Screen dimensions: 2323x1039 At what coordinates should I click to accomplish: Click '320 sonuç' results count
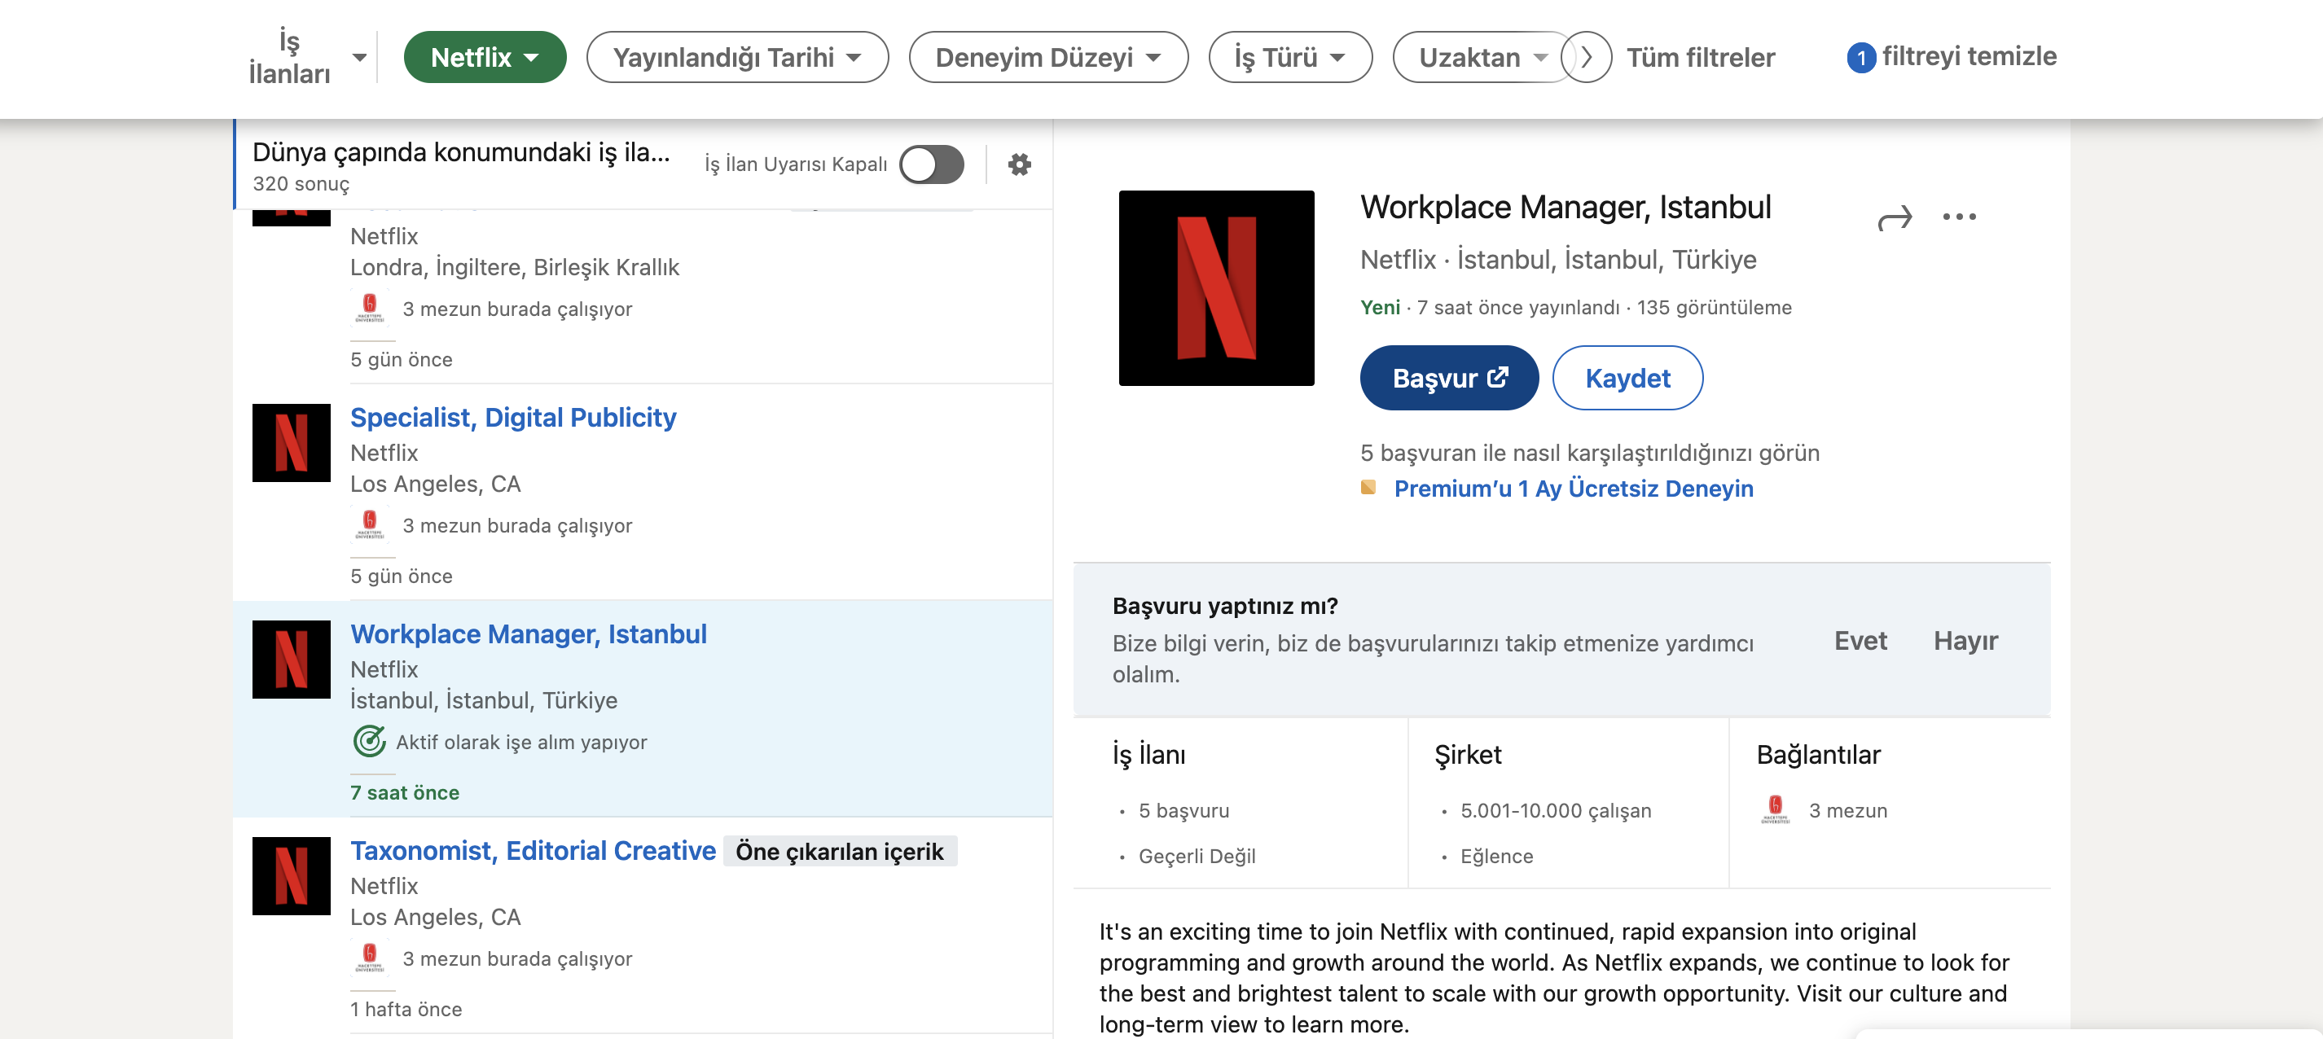click(301, 184)
